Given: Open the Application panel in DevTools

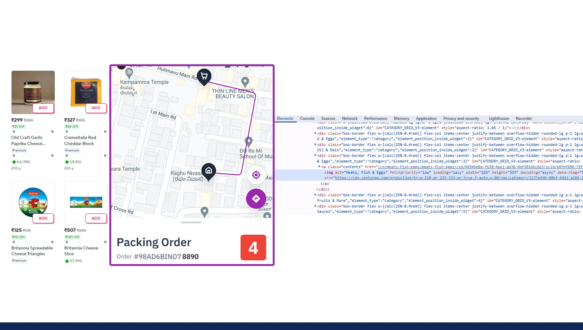Looking at the screenshot, I should (426, 118).
